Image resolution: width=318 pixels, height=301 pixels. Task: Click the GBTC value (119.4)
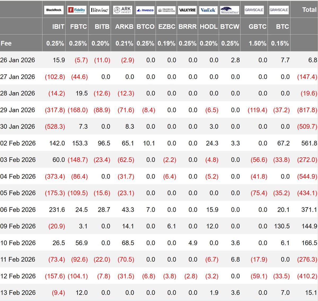coord(257,110)
